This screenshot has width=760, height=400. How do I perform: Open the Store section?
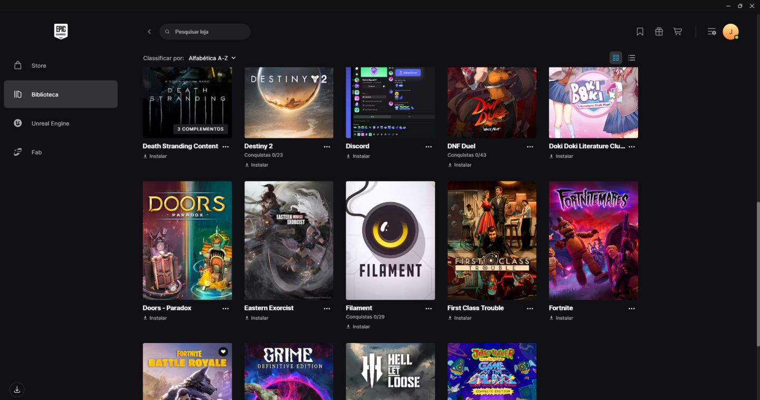point(61,65)
